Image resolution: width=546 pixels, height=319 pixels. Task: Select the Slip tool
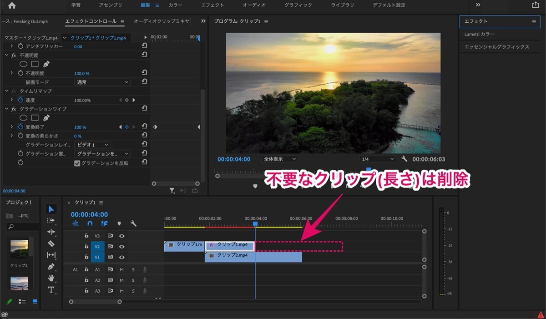pyautogui.click(x=51, y=255)
